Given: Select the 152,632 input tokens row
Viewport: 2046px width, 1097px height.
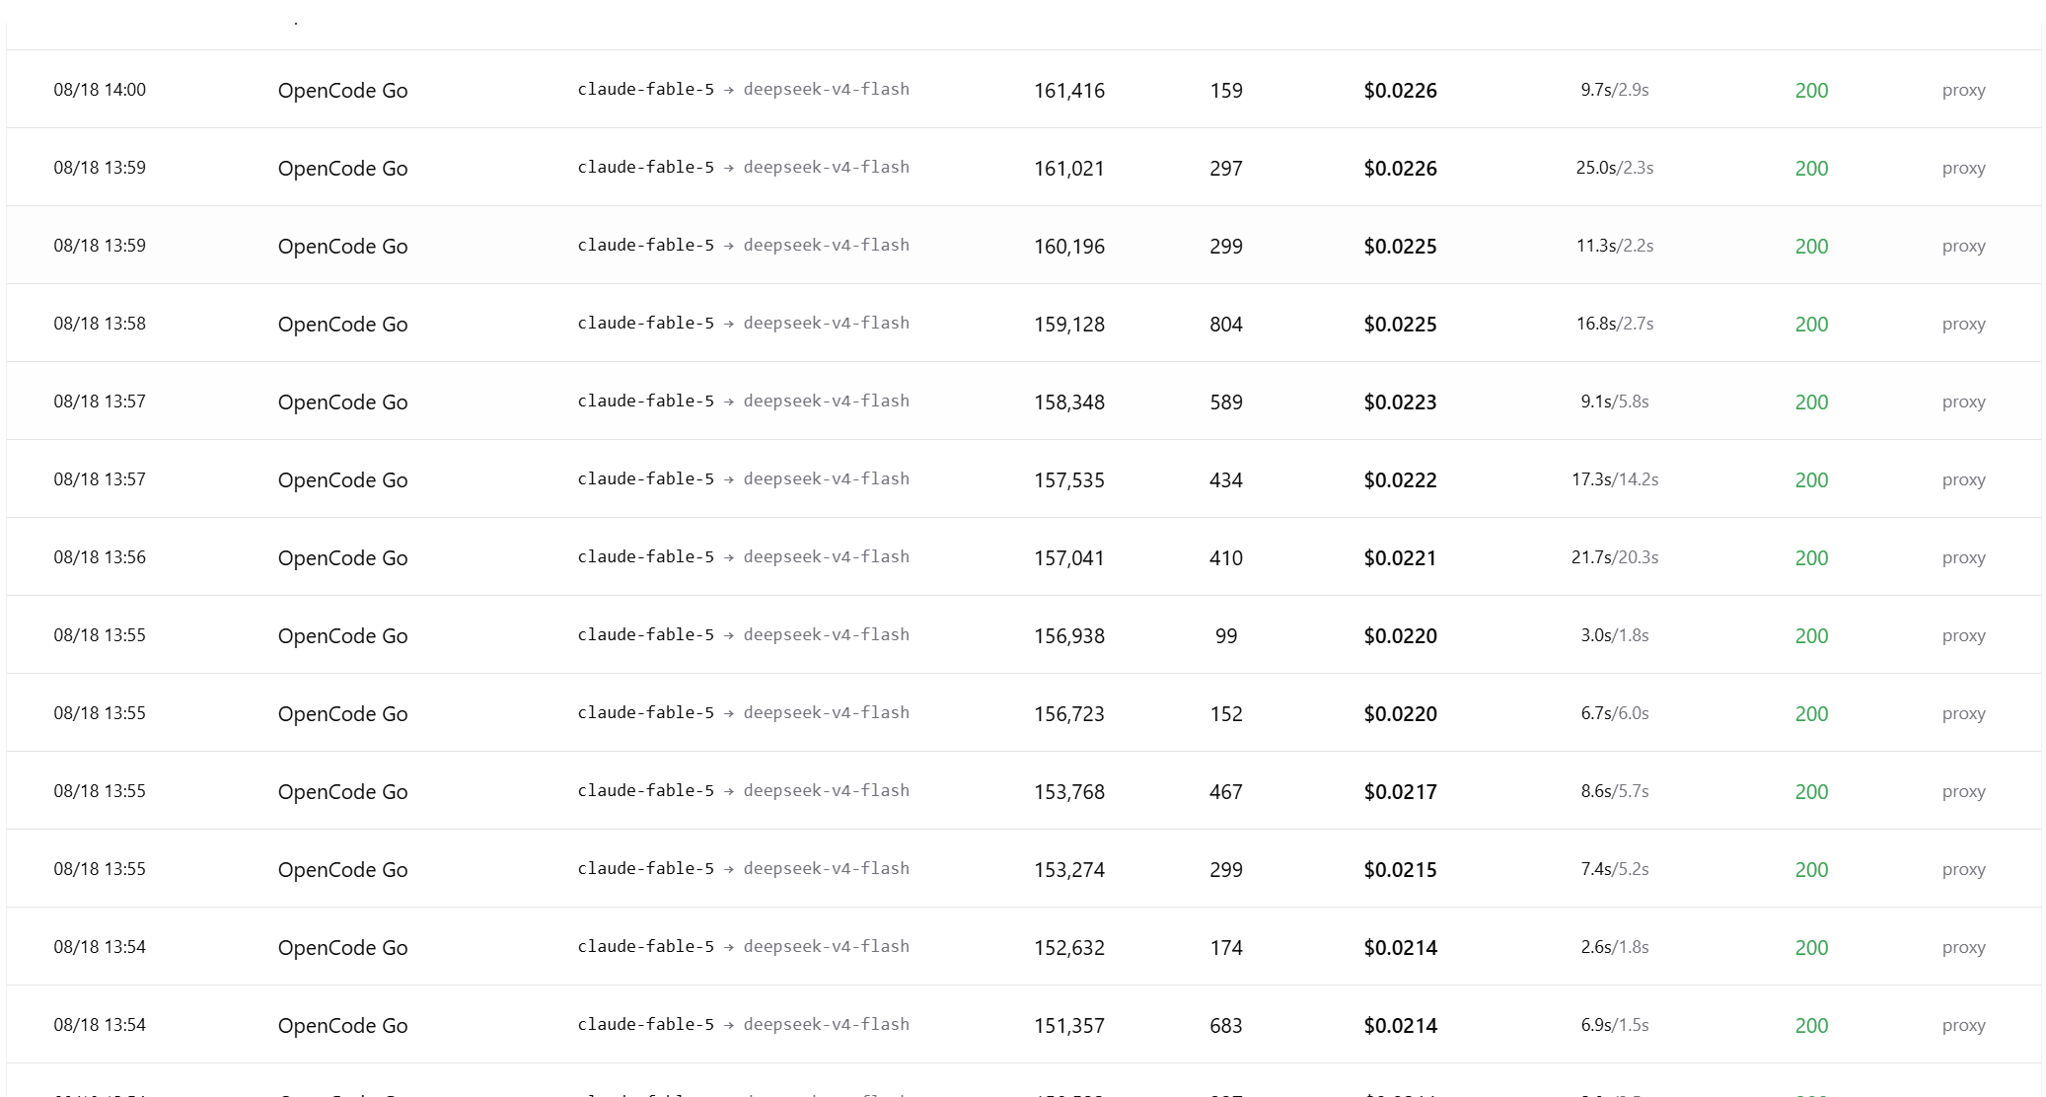Looking at the screenshot, I should point(1023,947).
